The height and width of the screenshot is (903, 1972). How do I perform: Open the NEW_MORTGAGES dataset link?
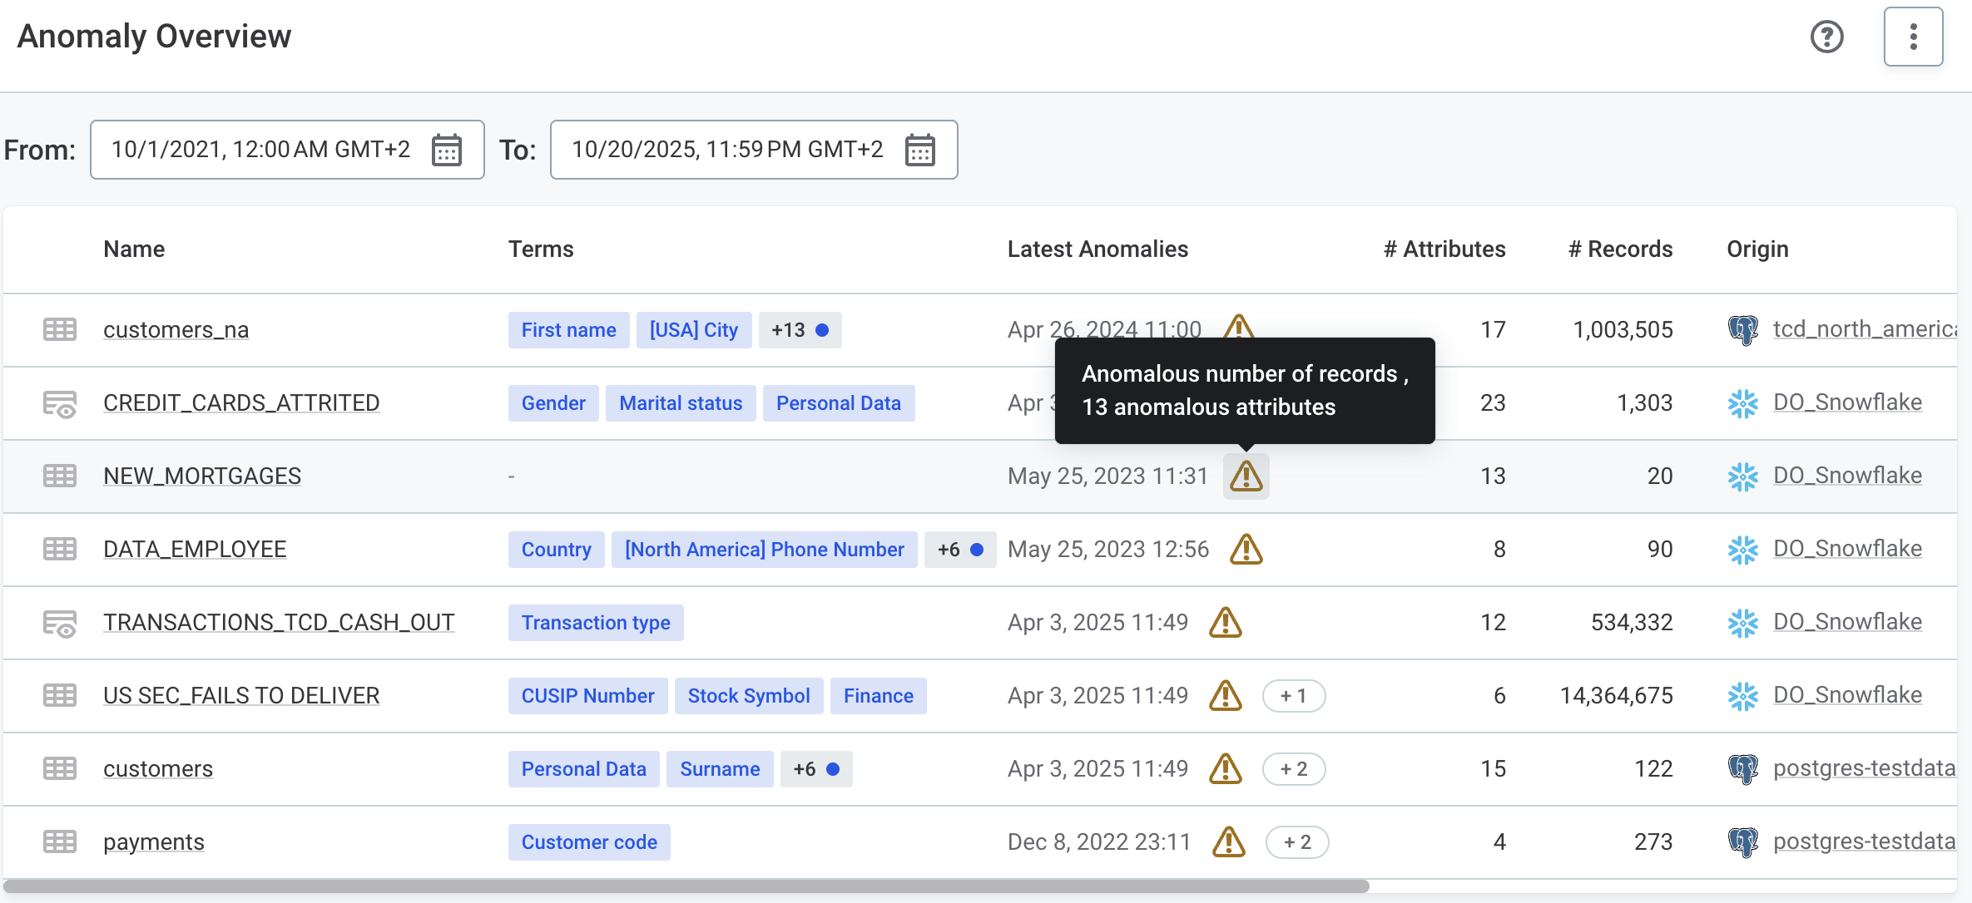click(x=202, y=476)
